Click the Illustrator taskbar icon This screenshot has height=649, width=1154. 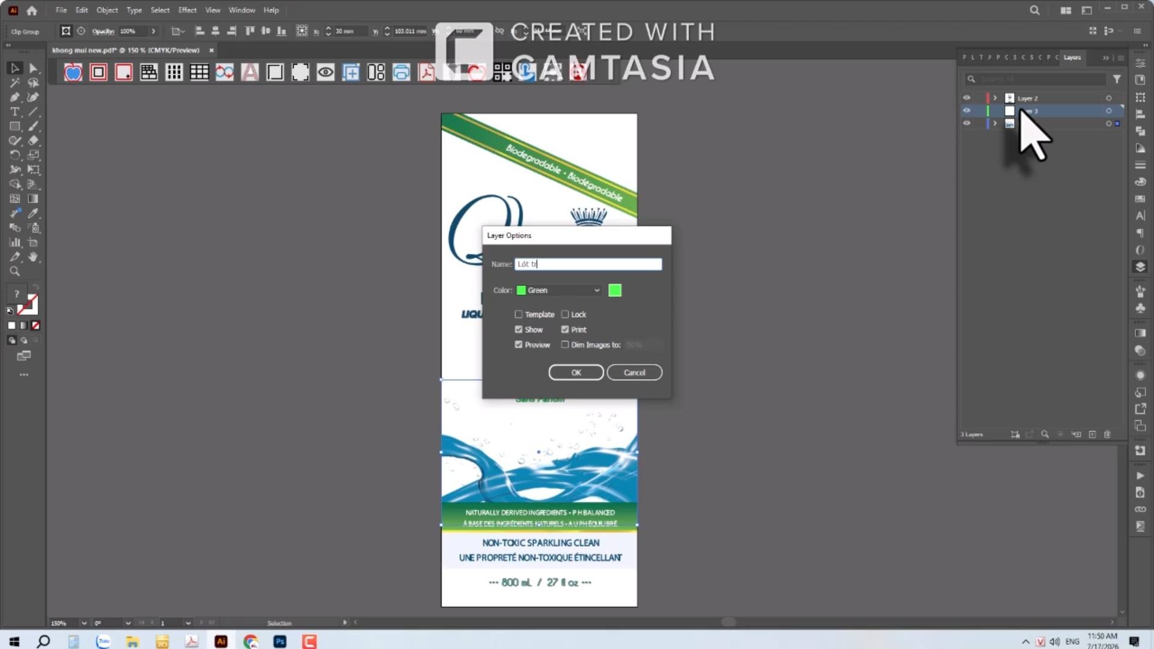coord(221,641)
